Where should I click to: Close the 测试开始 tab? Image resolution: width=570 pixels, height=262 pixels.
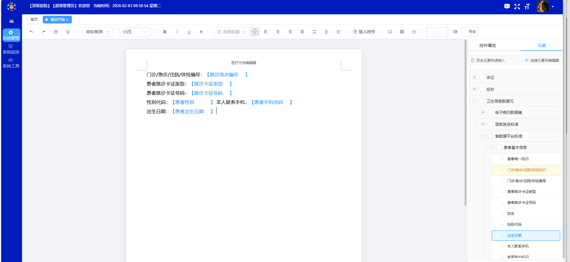(x=67, y=20)
